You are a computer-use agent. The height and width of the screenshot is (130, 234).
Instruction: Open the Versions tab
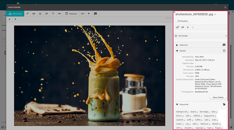tap(71, 13)
